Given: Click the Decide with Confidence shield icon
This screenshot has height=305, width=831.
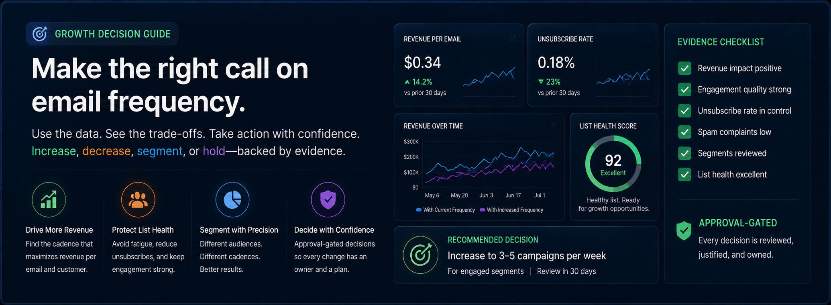Looking at the screenshot, I should click(x=328, y=199).
